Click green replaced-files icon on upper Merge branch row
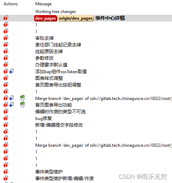Screen dimensions: 172x183 (23, 98)
